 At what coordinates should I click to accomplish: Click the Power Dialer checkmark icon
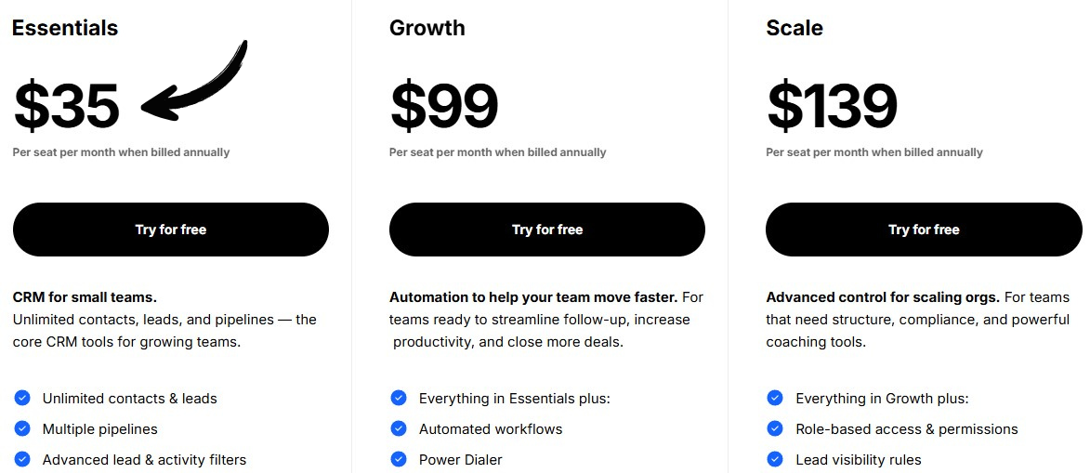point(399,459)
